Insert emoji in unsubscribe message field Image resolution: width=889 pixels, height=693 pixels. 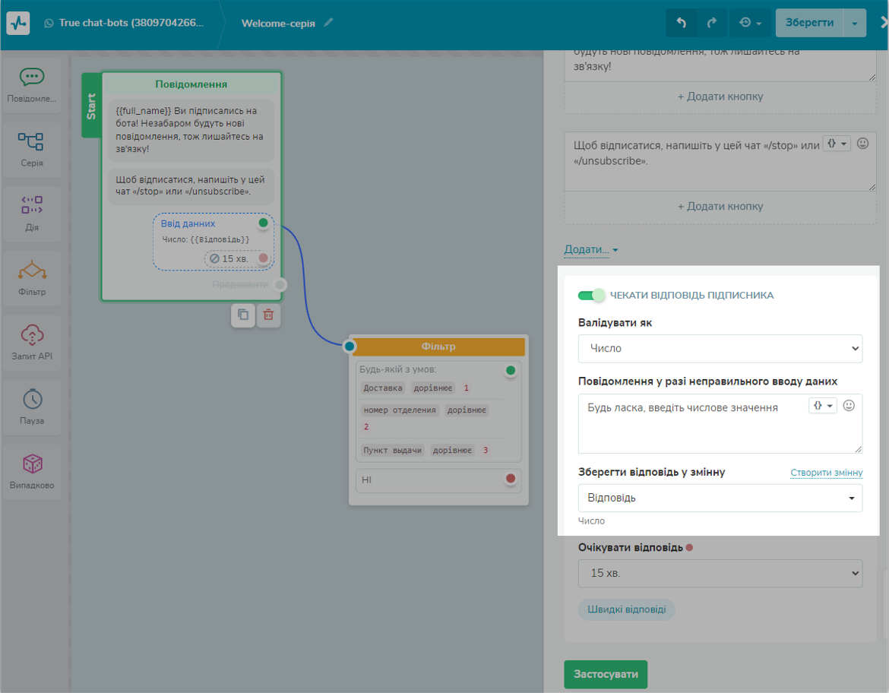point(862,144)
